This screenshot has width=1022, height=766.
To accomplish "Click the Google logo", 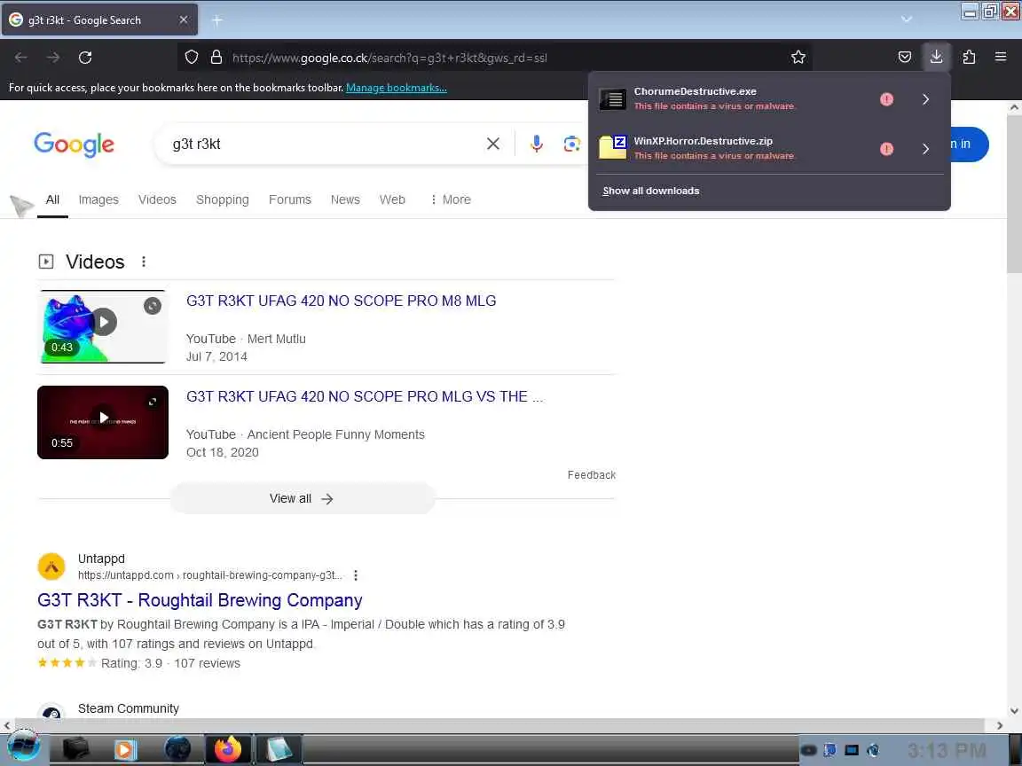I will pos(74,145).
